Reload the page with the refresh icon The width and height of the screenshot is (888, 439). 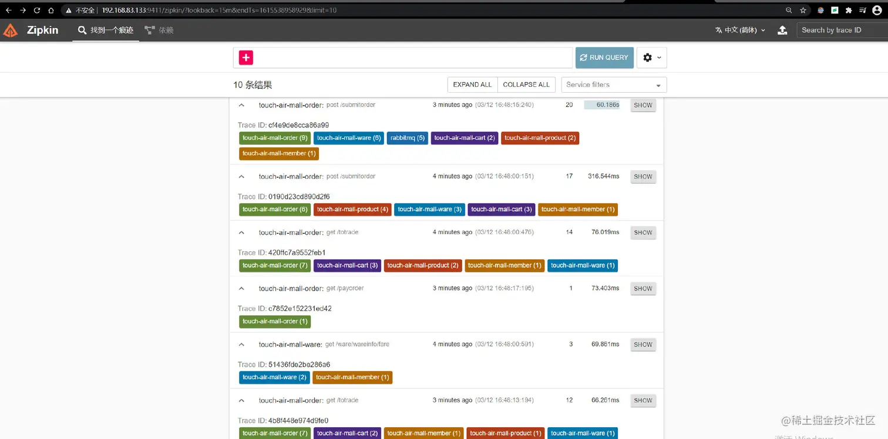coord(37,10)
